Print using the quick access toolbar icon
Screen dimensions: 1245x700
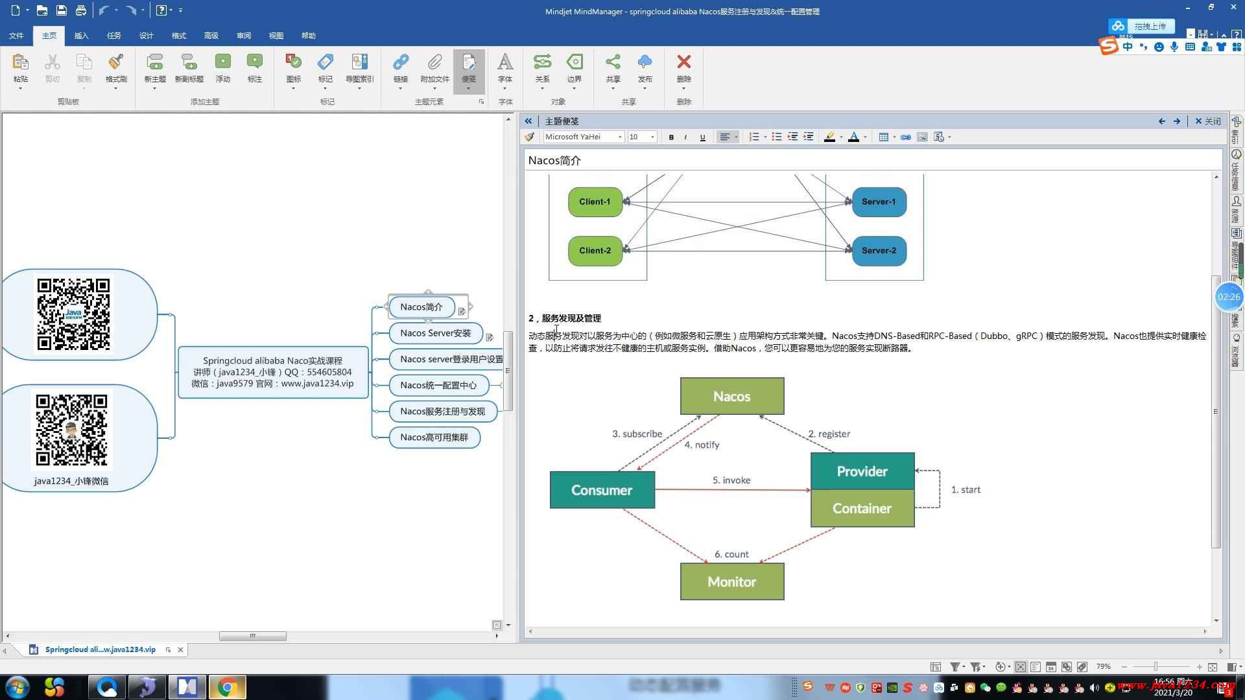tap(81, 10)
